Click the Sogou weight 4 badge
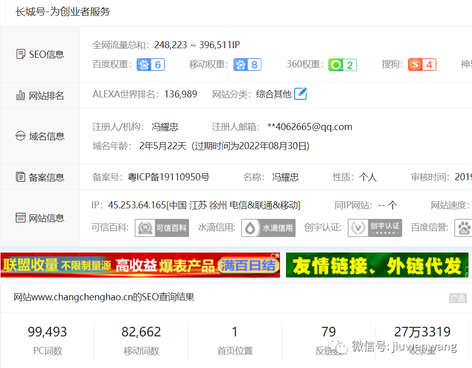472x368 pixels. [422, 65]
